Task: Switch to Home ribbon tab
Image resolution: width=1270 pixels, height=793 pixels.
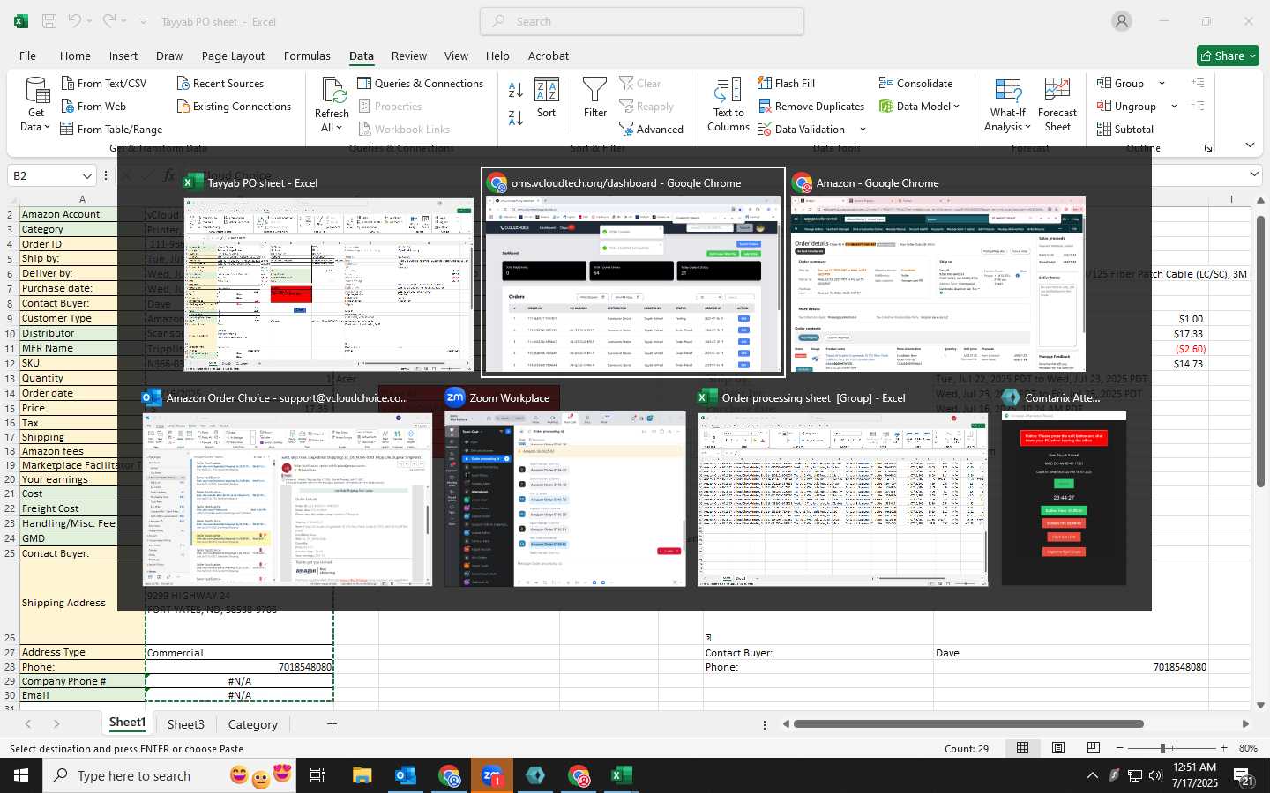Action: (75, 56)
